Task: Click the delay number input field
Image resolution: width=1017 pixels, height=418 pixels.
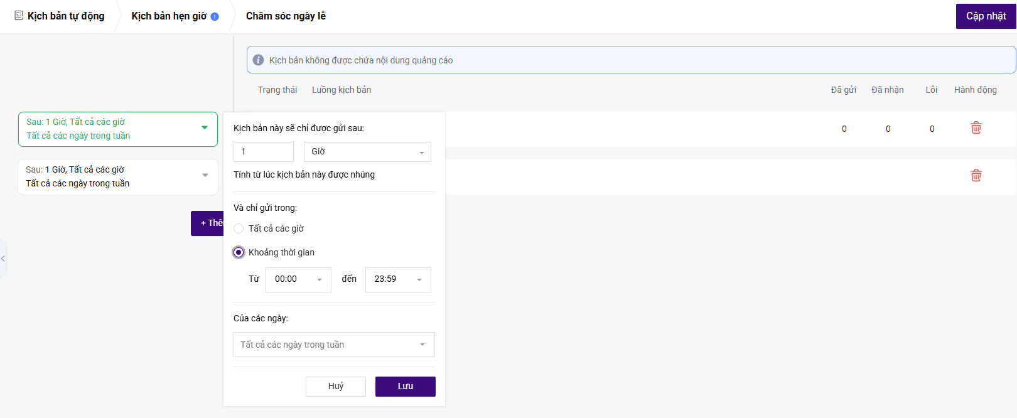Action: click(x=263, y=152)
